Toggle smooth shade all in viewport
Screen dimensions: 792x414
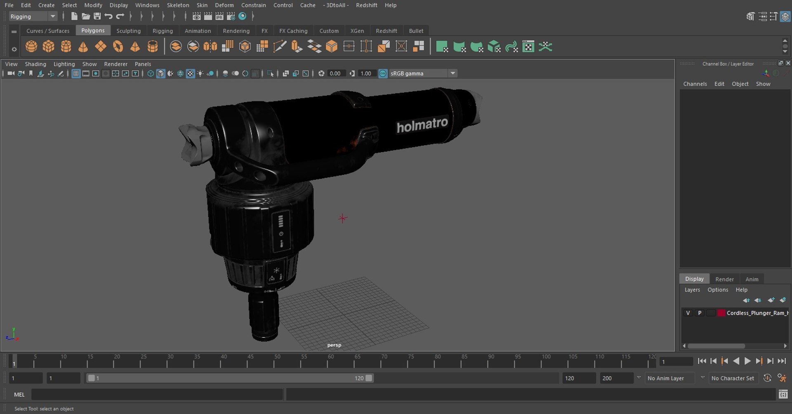pyautogui.click(x=160, y=73)
